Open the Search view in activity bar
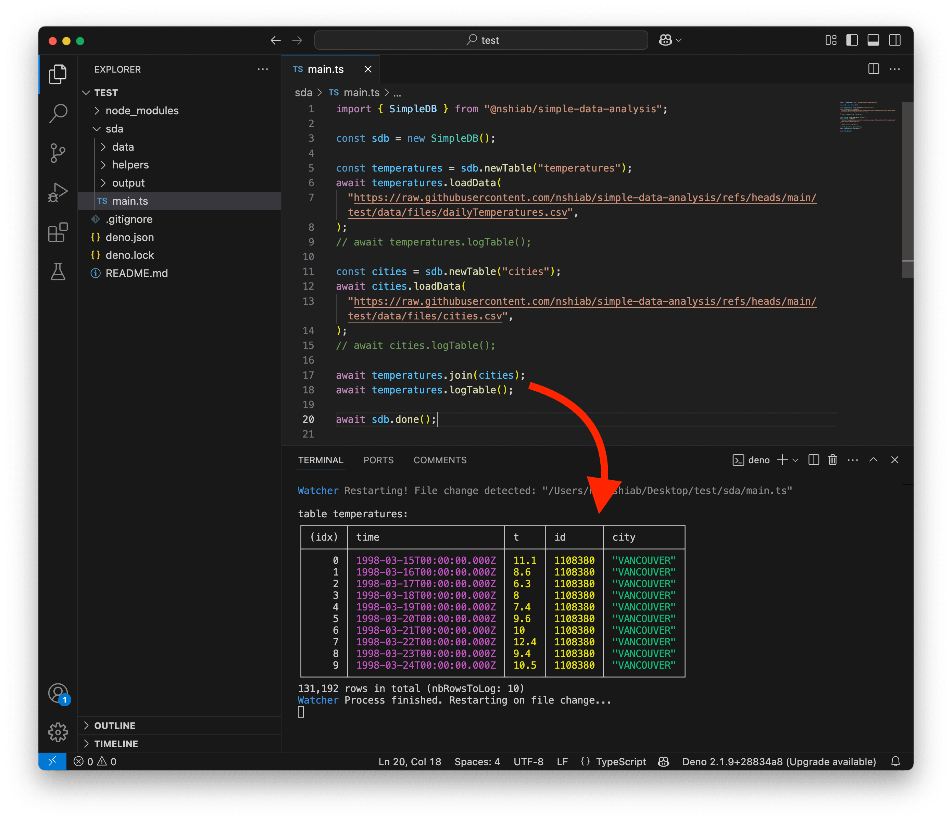 [58, 113]
